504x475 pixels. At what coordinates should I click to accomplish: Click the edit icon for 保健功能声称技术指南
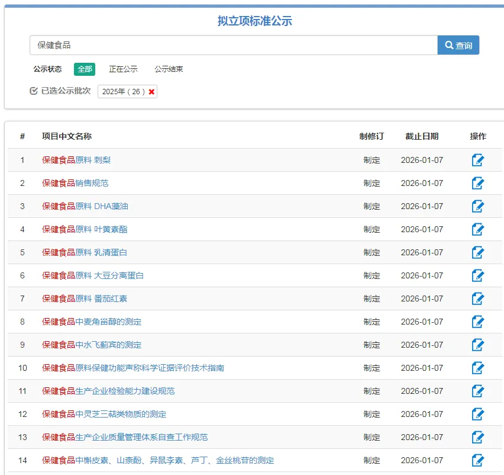(478, 368)
